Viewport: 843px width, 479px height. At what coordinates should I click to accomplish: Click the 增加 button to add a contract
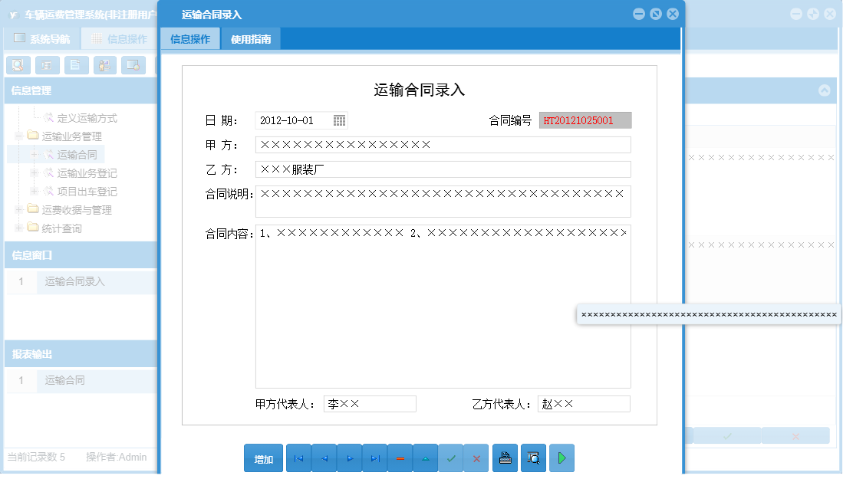pyautogui.click(x=263, y=458)
